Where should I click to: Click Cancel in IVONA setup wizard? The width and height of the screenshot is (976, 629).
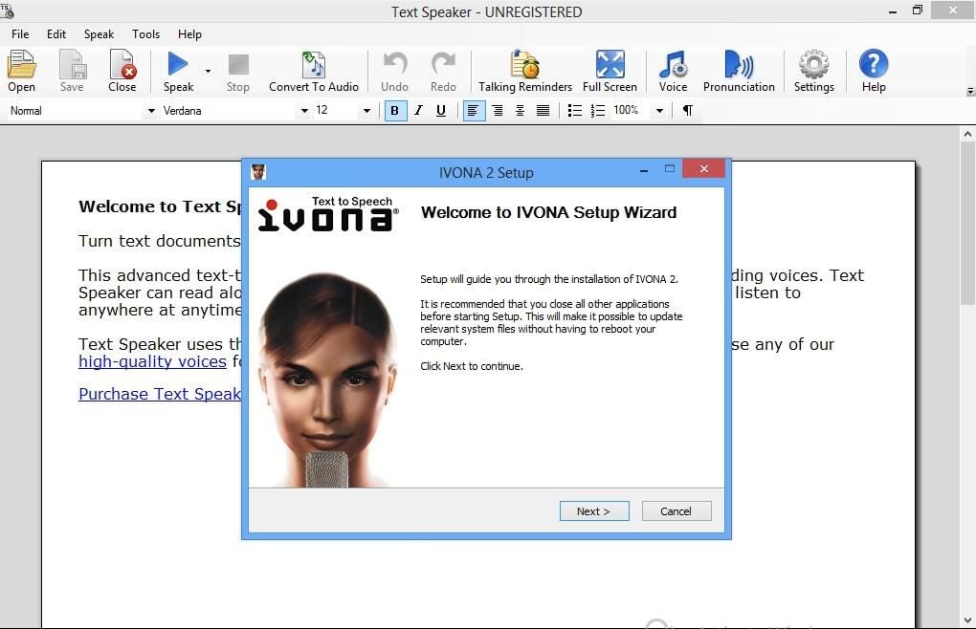pyautogui.click(x=676, y=510)
